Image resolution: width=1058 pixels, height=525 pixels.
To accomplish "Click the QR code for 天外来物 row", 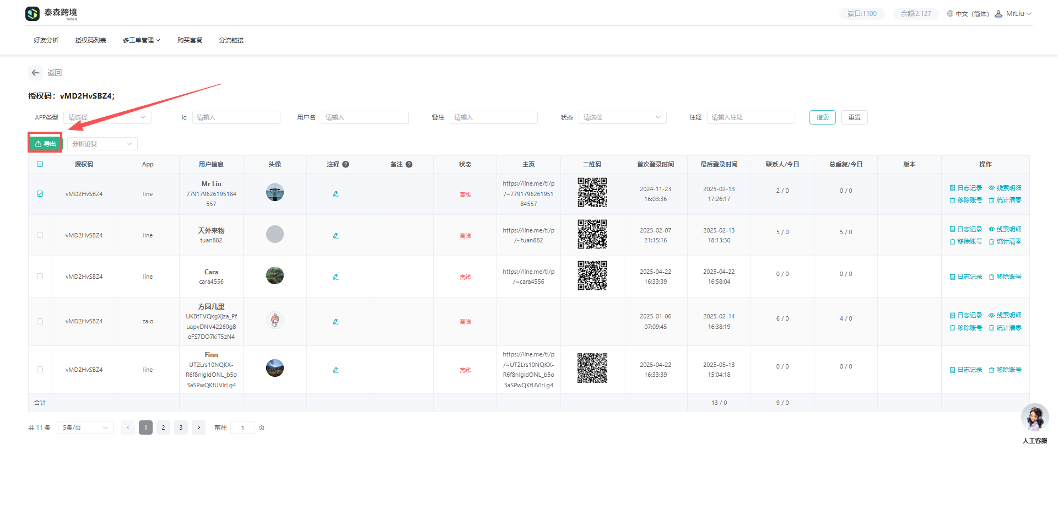I will [x=592, y=234].
